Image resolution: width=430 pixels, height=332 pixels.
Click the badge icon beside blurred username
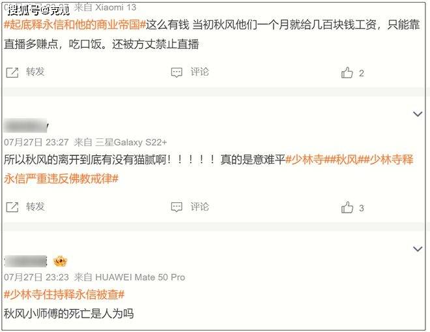point(61,261)
